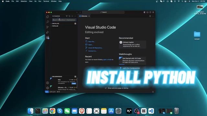Toggle the bottom panel layout icon
207x116 pixels.
click(147, 12)
